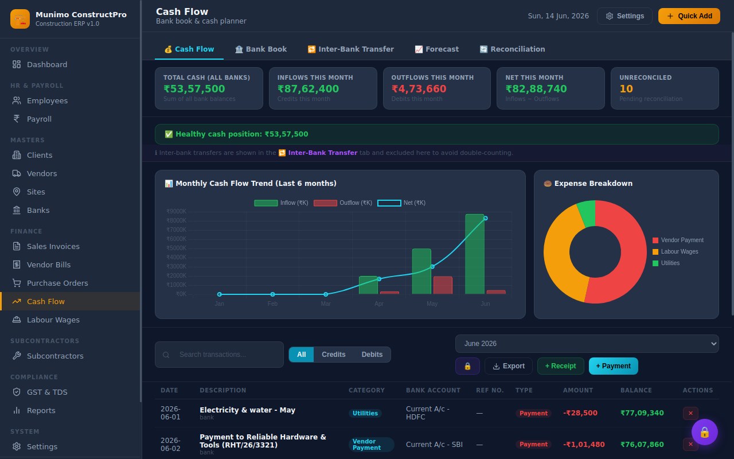Click the Total Cash (All Banks) card
This screenshot has height=459, width=734.
coord(209,88)
